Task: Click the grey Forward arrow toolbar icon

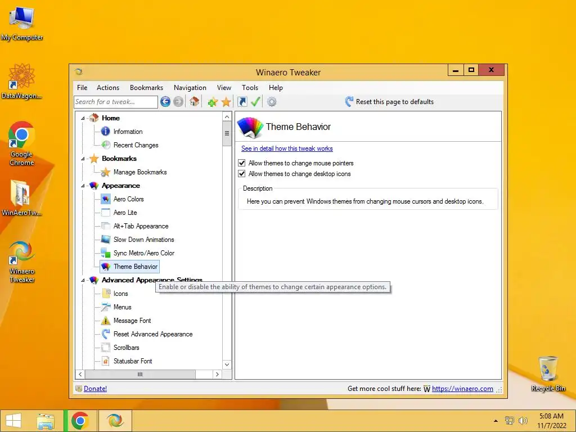Action: point(178,102)
